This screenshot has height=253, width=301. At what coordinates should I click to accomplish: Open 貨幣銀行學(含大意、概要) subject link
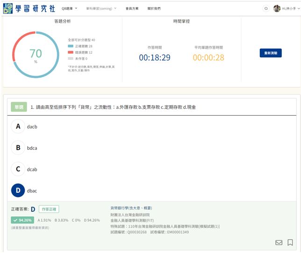coord(131,208)
